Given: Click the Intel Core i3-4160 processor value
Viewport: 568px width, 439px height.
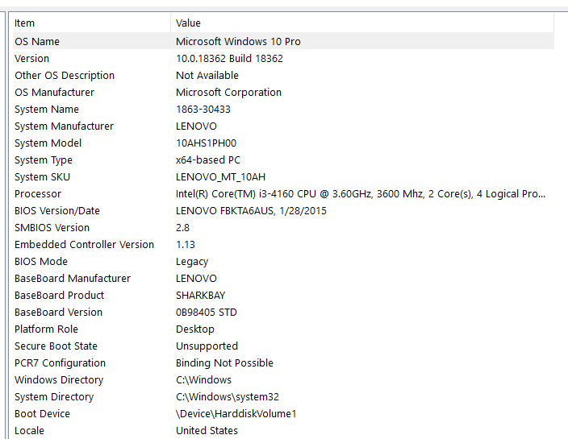Looking at the screenshot, I should (361, 194).
